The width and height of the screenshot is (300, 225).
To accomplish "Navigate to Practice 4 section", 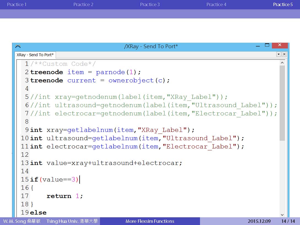I will [x=216, y=4].
